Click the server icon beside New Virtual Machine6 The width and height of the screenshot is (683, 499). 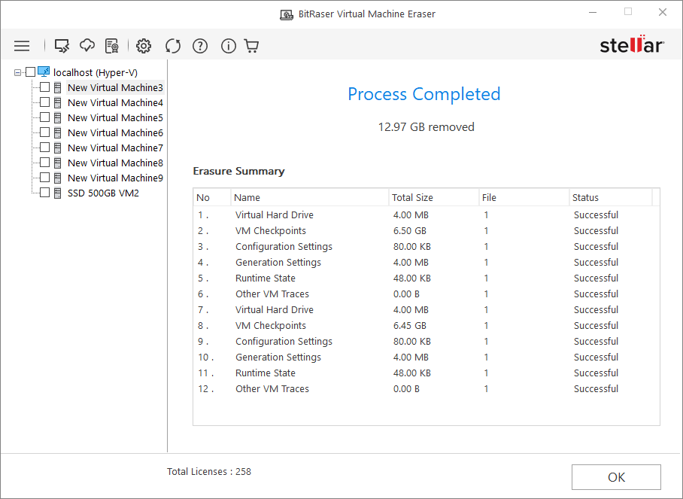pos(57,133)
